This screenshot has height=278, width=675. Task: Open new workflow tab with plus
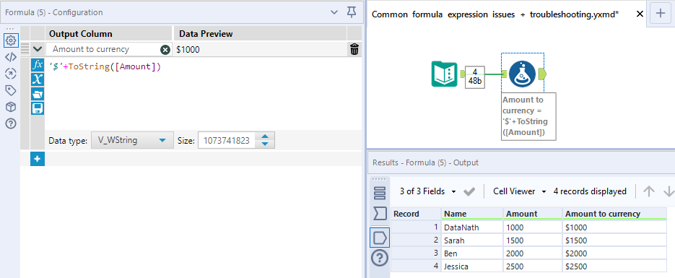point(661,13)
